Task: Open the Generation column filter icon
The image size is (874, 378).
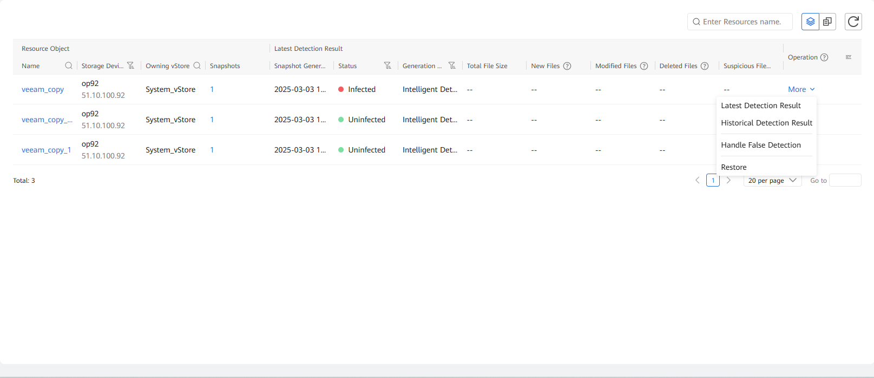Action: [452, 66]
